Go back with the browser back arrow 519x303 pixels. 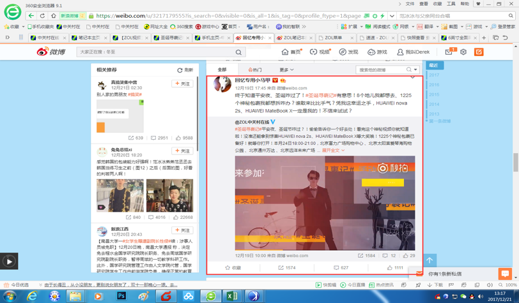[31, 15]
